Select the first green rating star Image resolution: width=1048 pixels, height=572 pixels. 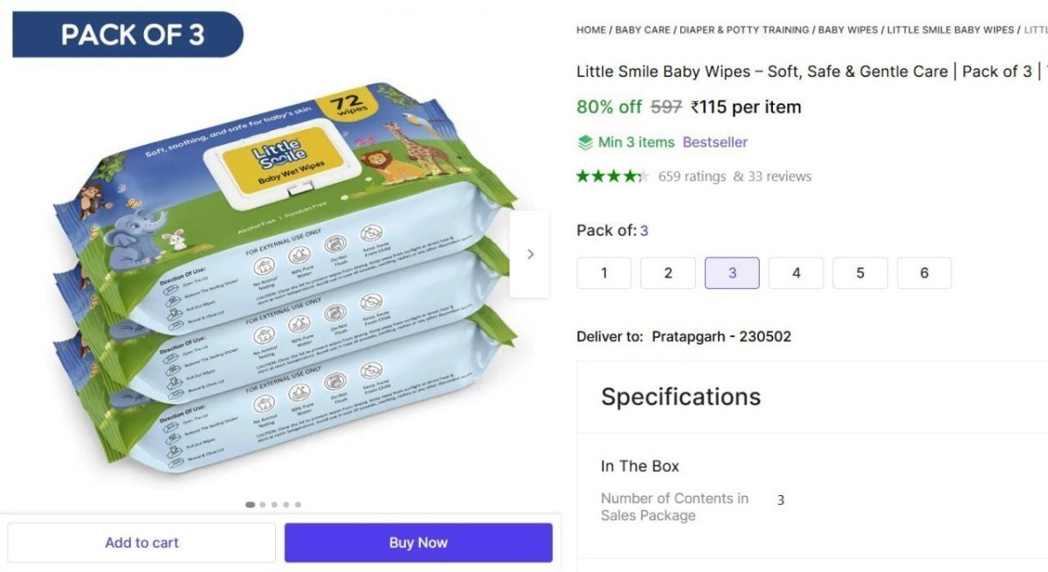(x=583, y=175)
